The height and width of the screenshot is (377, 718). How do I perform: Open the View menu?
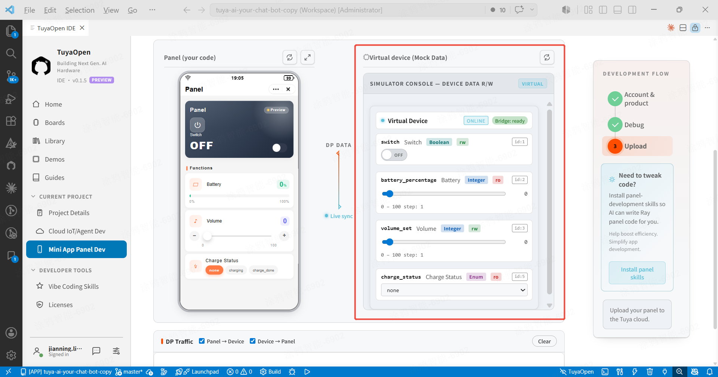(111, 10)
